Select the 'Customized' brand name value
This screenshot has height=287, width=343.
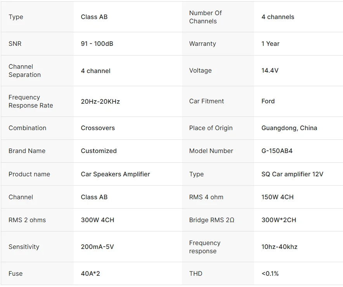click(99, 151)
